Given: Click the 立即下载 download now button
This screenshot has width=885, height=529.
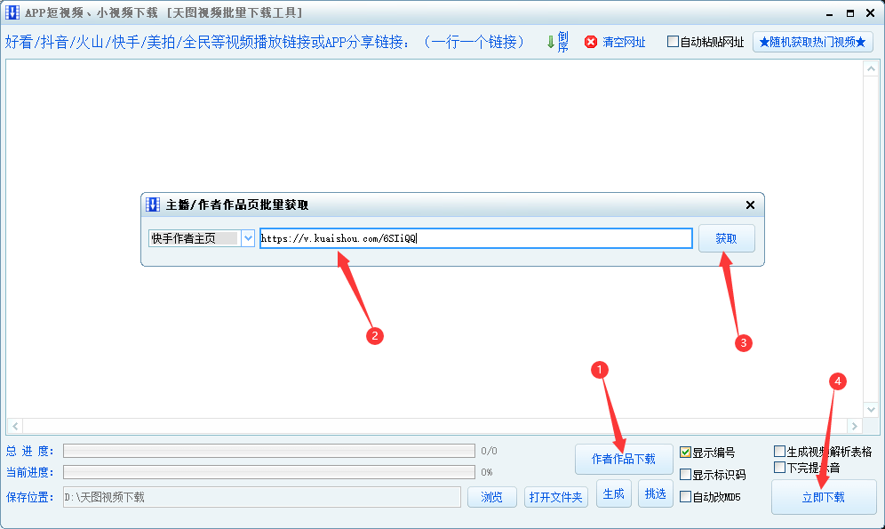Looking at the screenshot, I should pyautogui.click(x=824, y=498).
